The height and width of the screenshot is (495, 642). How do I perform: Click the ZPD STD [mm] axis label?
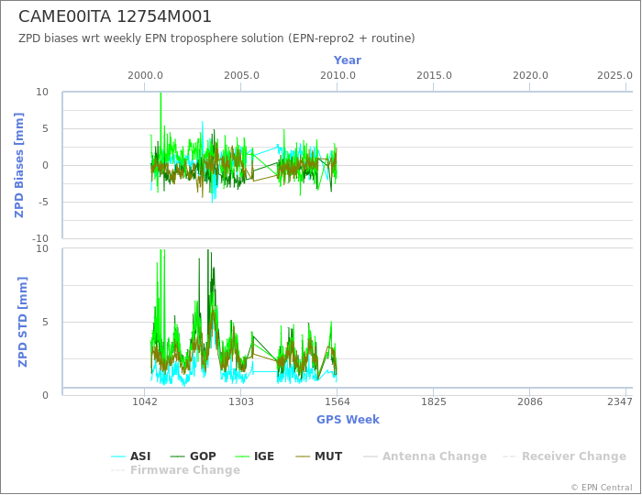pyautogui.click(x=23, y=322)
